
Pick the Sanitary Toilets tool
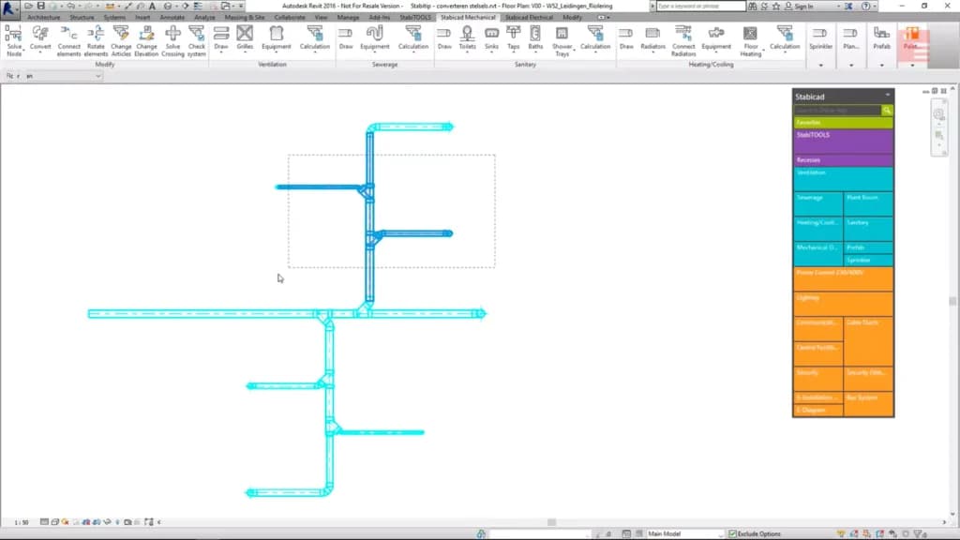(467, 37)
